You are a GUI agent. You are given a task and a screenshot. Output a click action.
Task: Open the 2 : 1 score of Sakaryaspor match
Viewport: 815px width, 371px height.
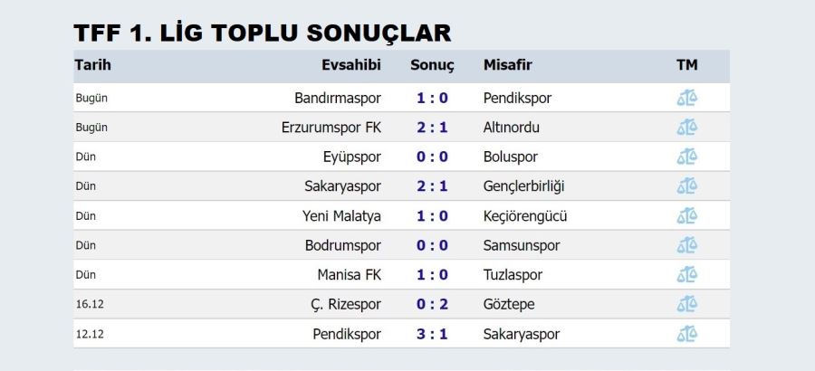tap(432, 186)
